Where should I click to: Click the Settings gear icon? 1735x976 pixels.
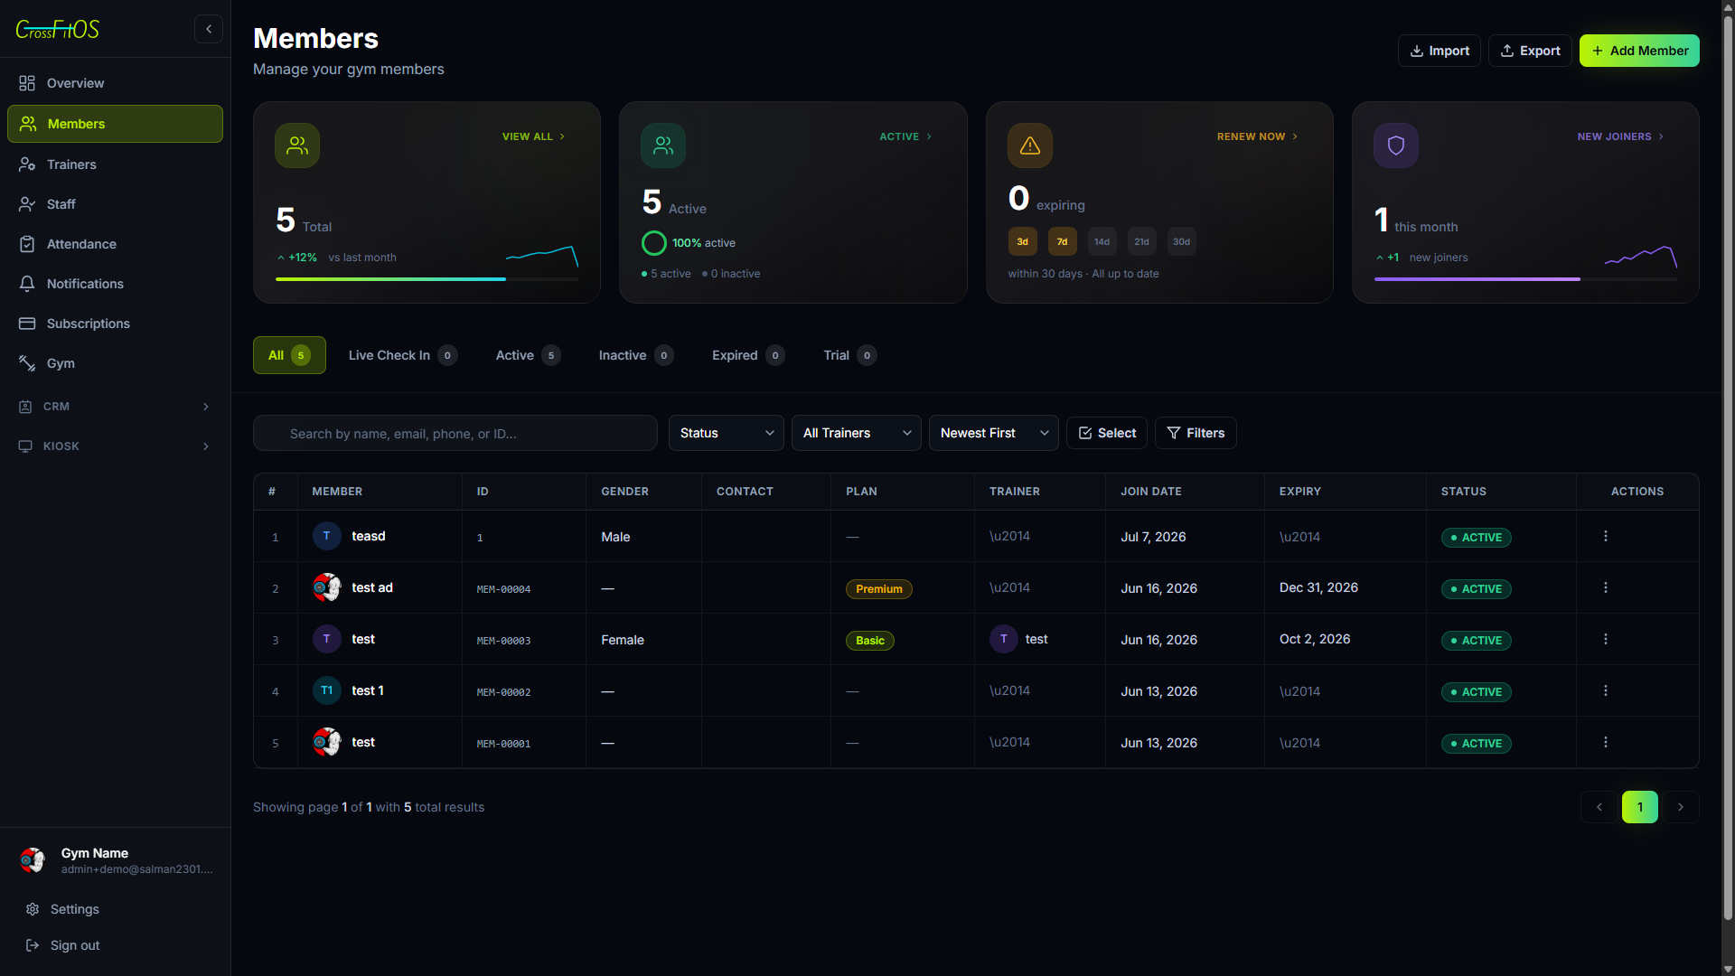tap(33, 909)
